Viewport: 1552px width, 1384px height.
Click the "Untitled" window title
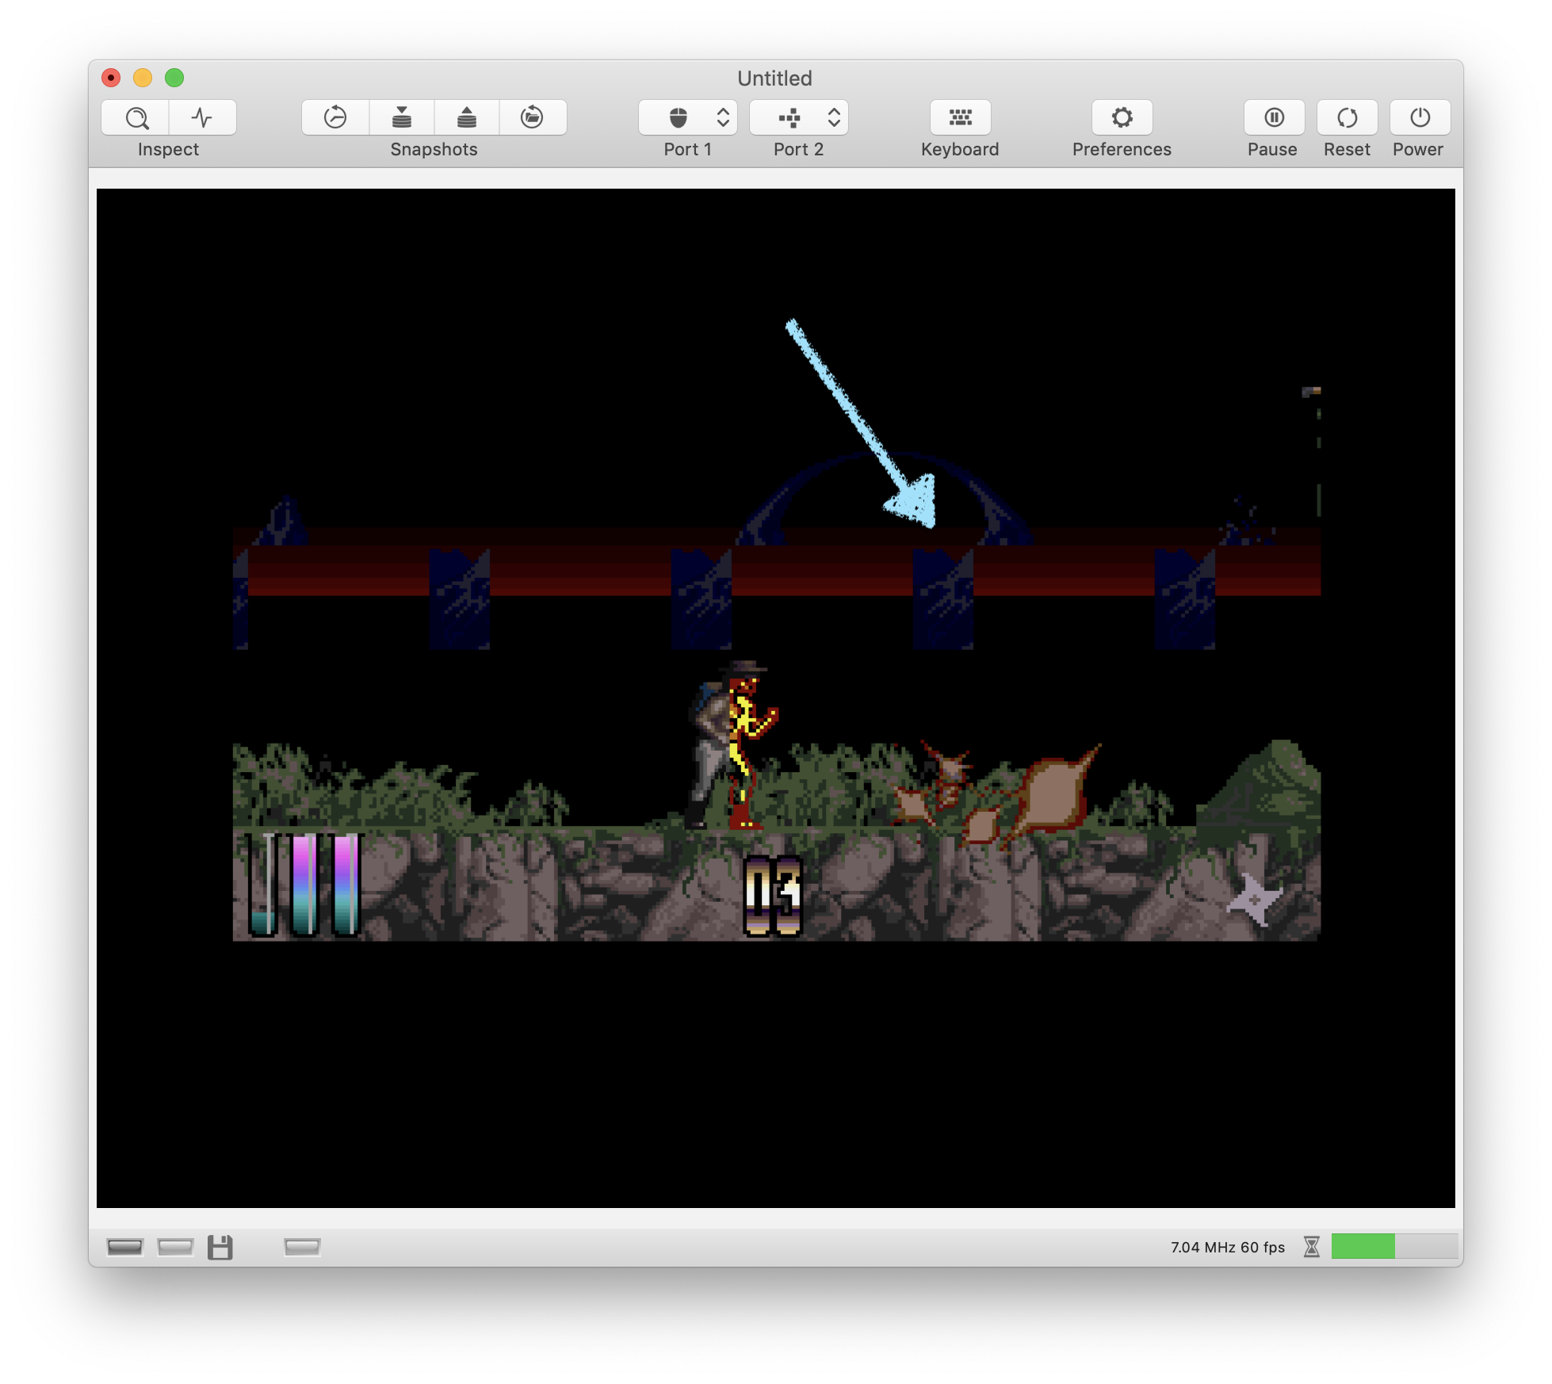774,78
